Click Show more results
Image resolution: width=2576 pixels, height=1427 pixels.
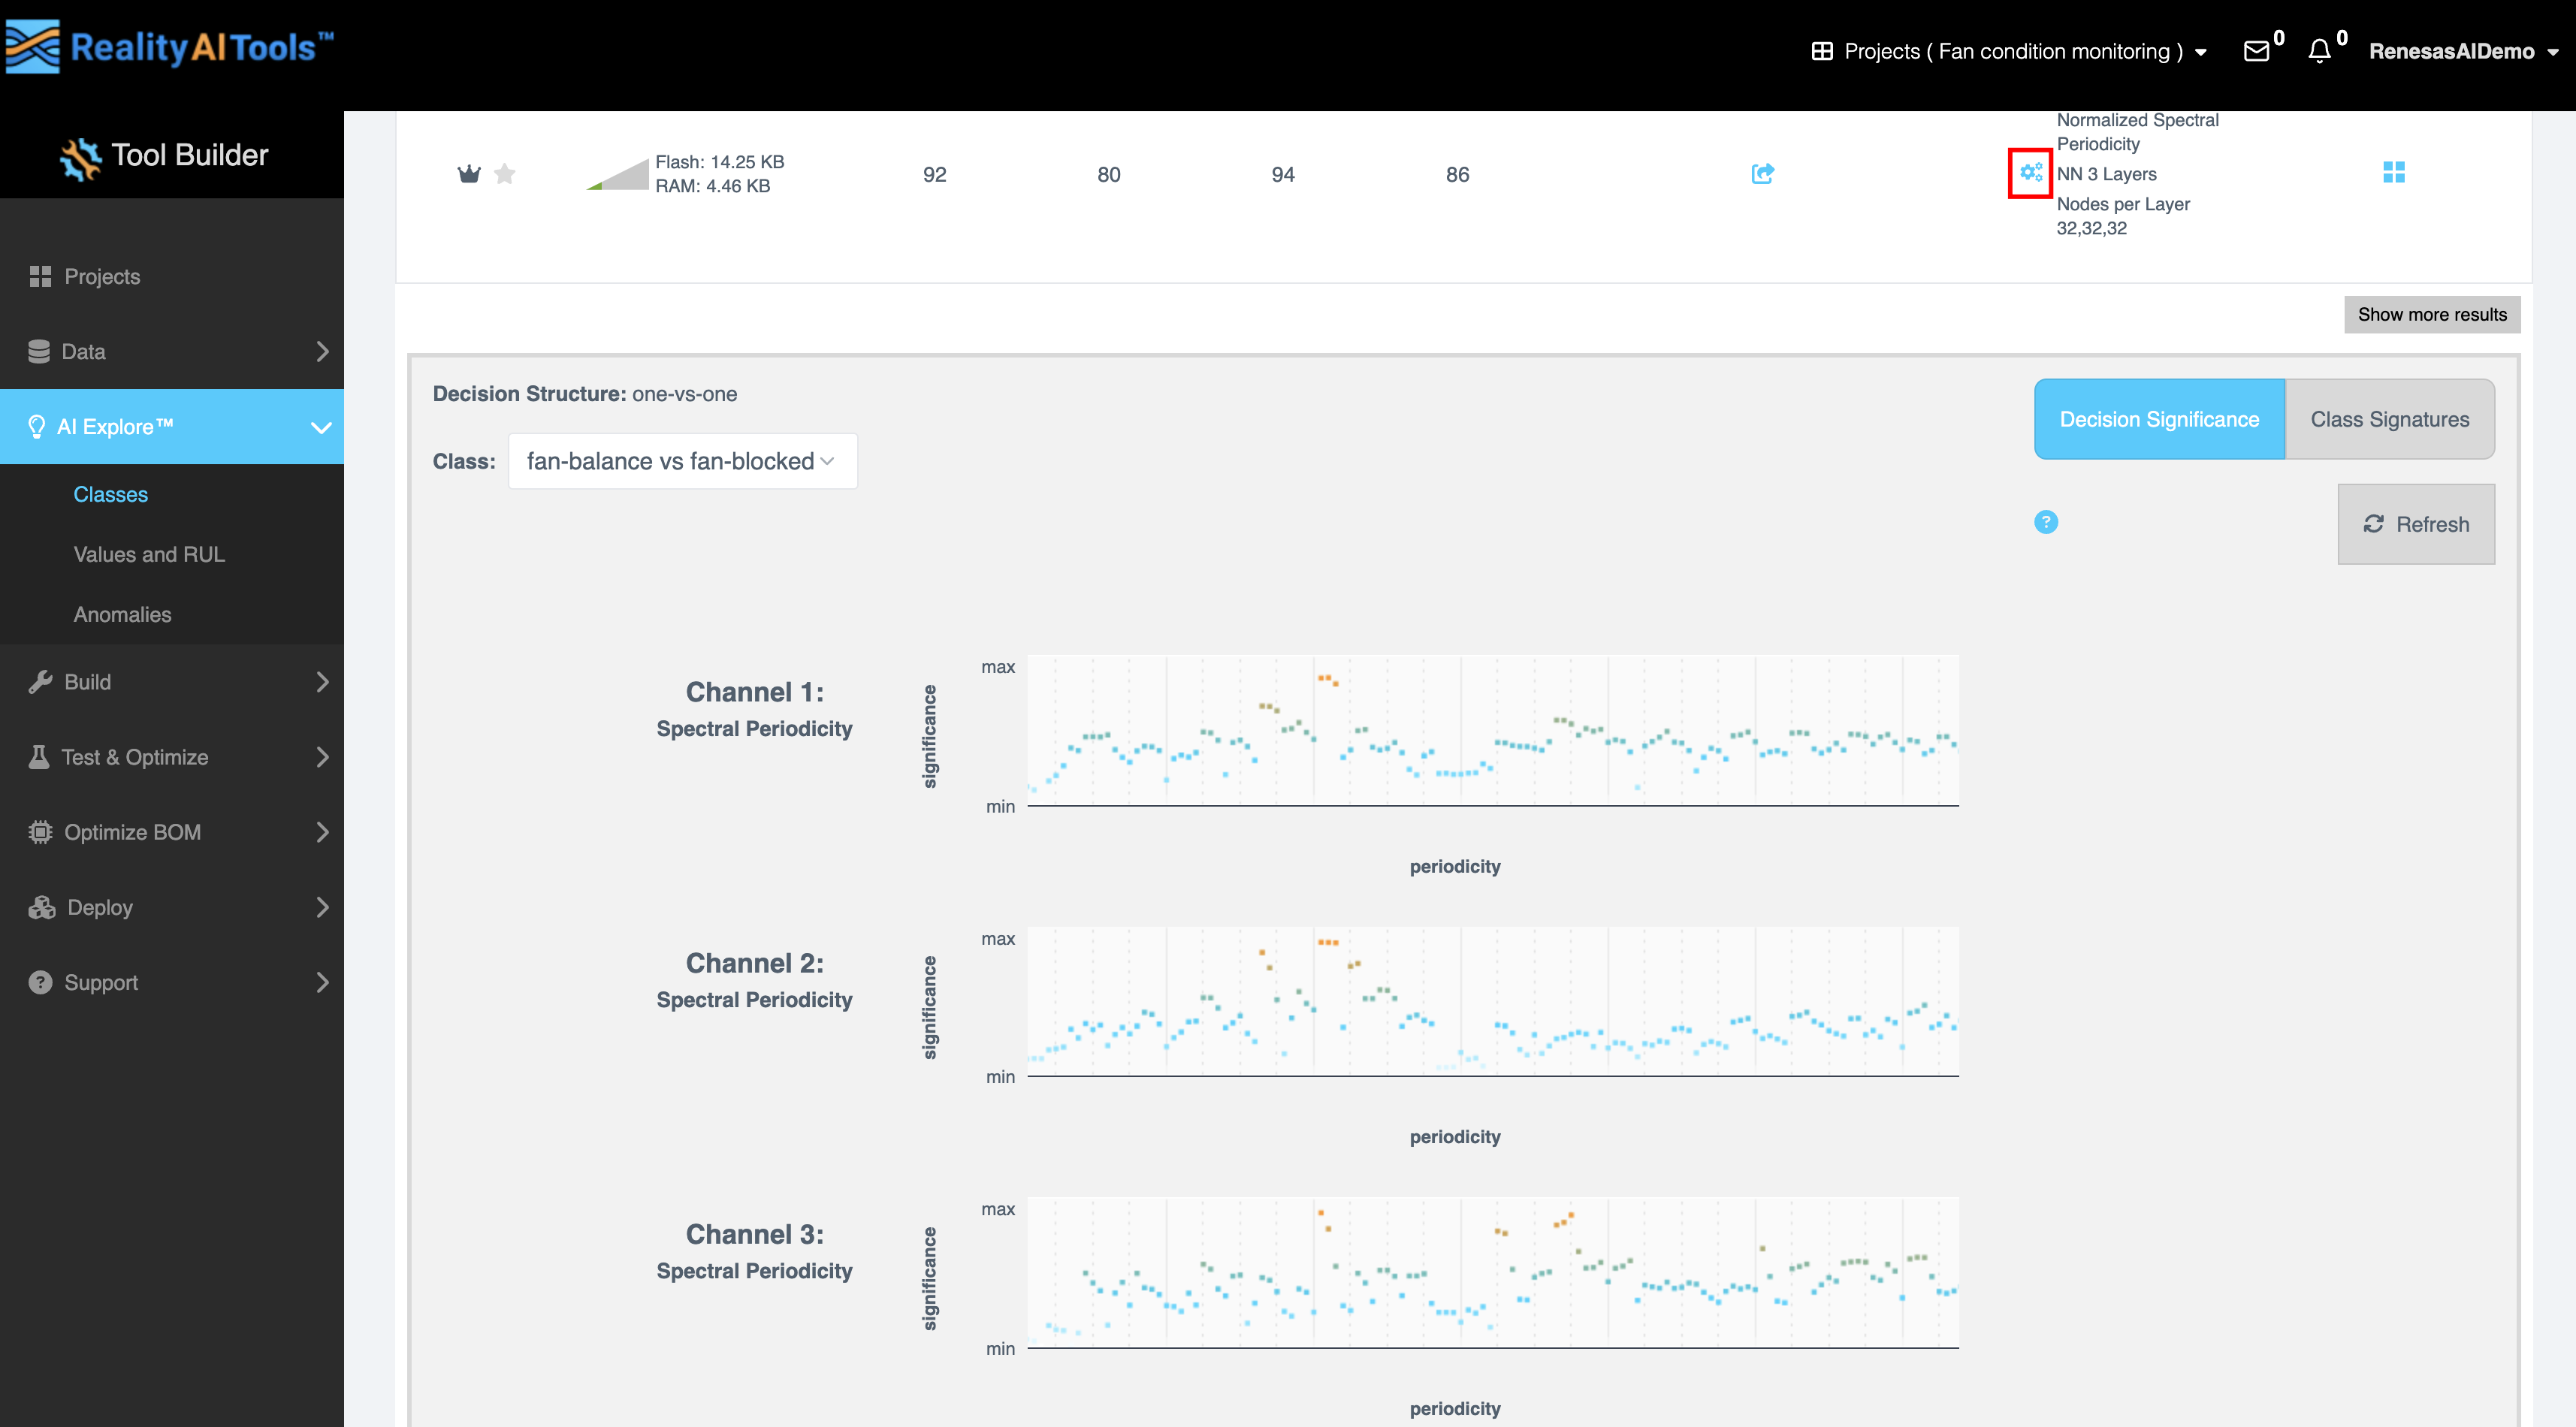[2431, 314]
